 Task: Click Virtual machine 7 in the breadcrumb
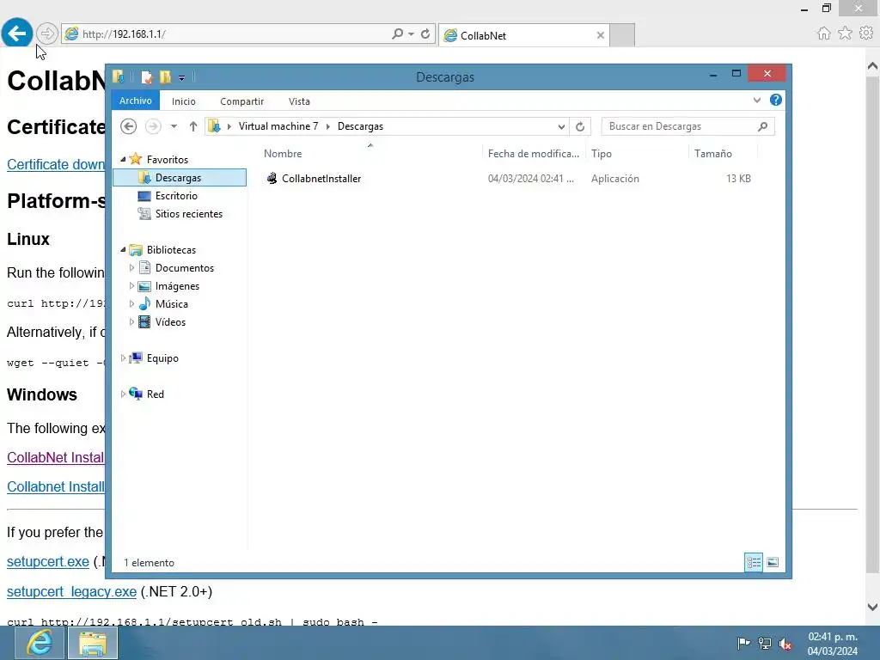coord(278,126)
